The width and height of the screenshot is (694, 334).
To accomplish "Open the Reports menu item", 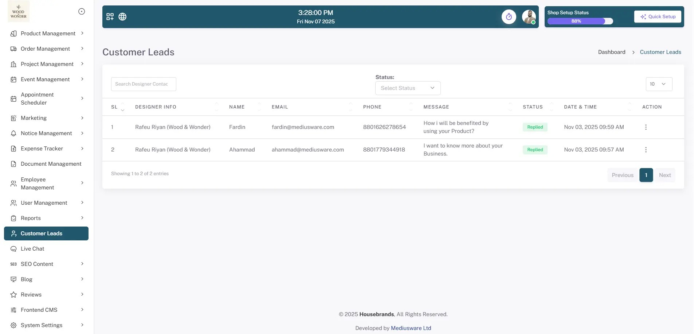I will pos(31,218).
